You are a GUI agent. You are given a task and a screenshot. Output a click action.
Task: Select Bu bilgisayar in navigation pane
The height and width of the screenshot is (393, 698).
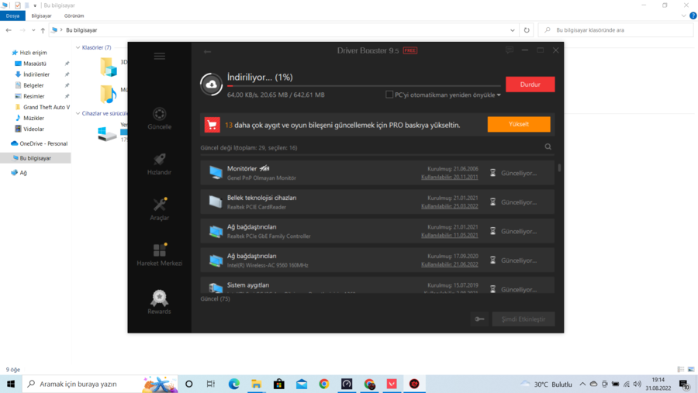click(x=36, y=158)
